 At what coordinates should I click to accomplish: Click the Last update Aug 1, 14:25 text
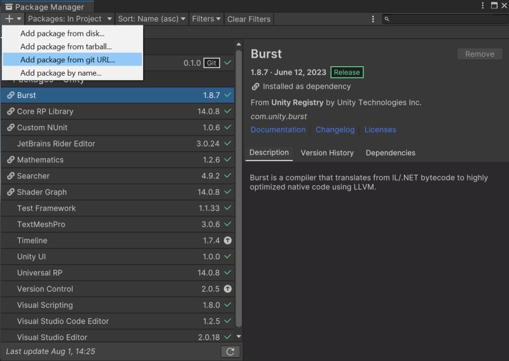click(x=51, y=351)
